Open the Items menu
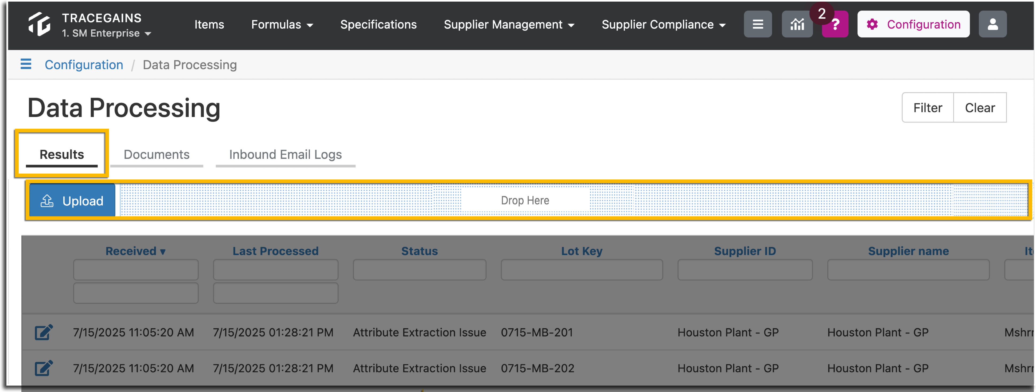1036x392 pixels. pos(209,25)
